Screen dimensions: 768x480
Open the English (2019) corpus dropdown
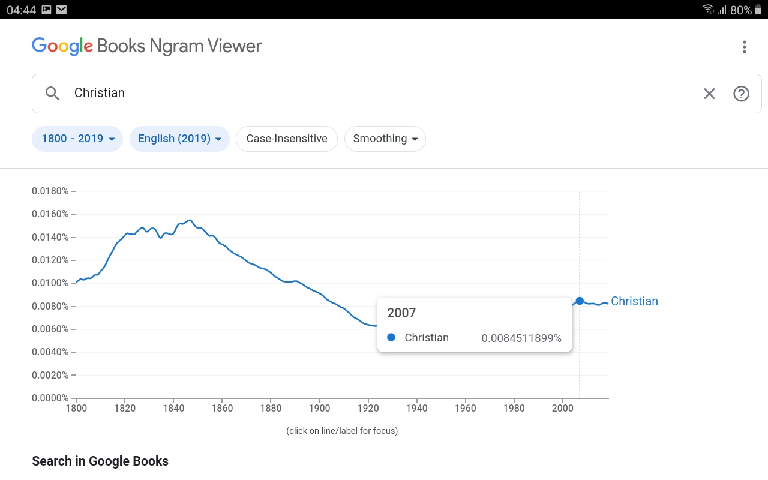pos(179,139)
